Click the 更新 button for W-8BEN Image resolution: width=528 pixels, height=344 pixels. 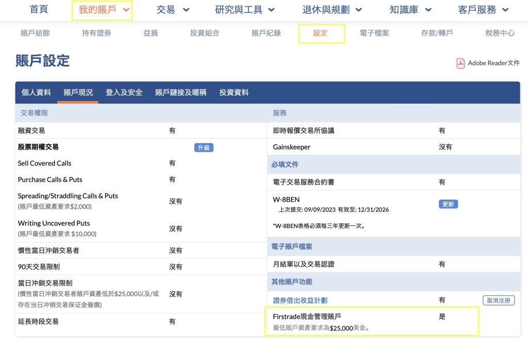coord(448,204)
